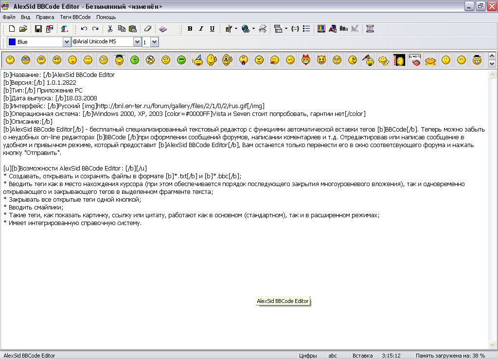This screenshot has height=359, width=498.
Task: Insert a code tag via braces icon
Action: tap(295, 29)
